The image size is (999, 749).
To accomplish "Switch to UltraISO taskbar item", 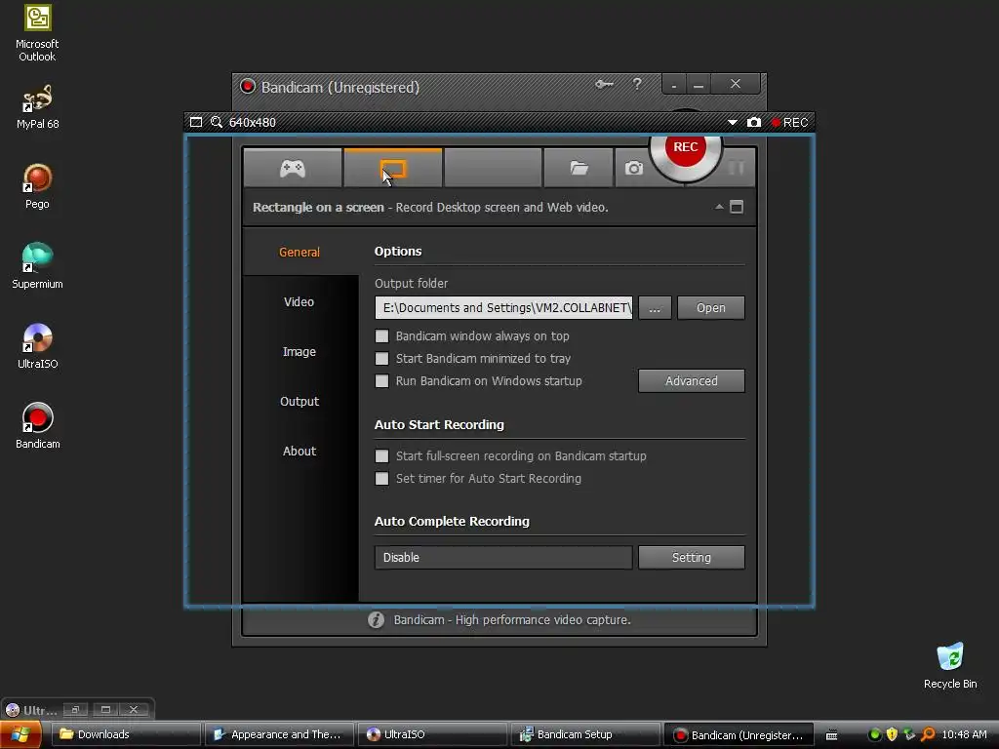I will (433, 735).
